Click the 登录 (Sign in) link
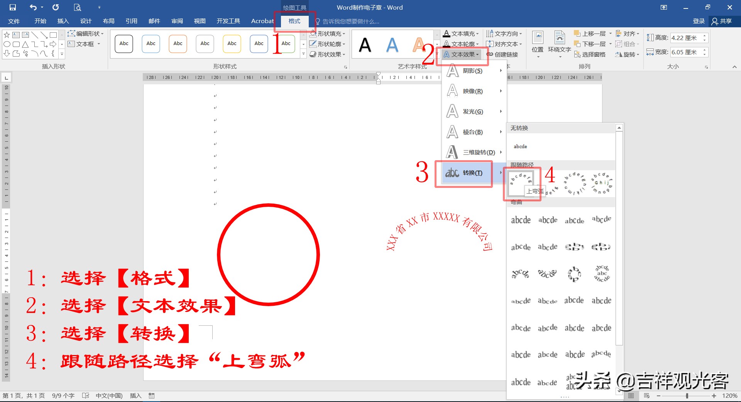The image size is (741, 402). click(x=699, y=21)
